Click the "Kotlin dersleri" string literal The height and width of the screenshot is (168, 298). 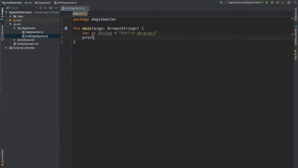pos(138,33)
